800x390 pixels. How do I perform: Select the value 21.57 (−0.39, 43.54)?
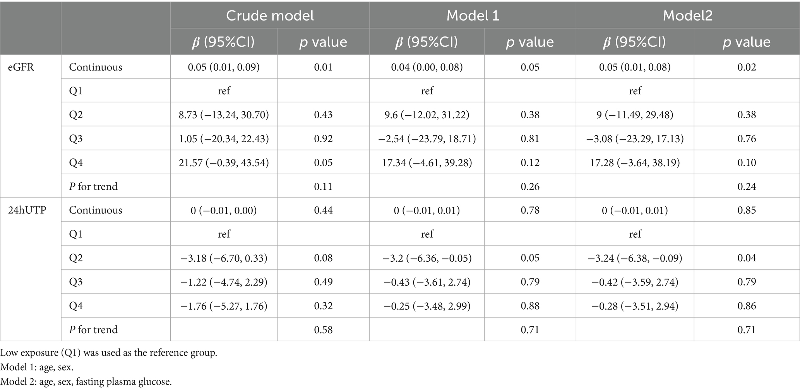coord(224,163)
